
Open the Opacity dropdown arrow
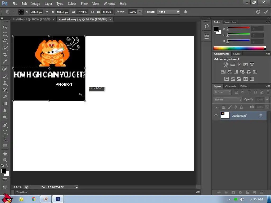[x=267, y=100]
